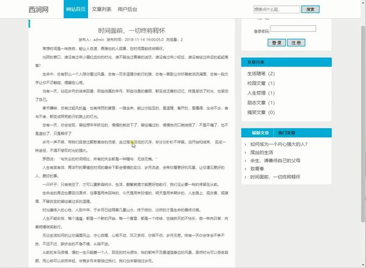Click the arrow bullet beside 屌丝的生活
Viewport: 366px width, 268px height.
(245, 153)
